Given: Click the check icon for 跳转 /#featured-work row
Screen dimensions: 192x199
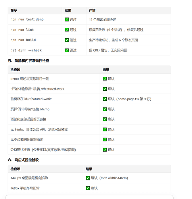Looking at the screenshot, I should [105, 89].
